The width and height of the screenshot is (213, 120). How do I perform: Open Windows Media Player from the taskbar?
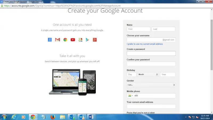tap(23, 117)
